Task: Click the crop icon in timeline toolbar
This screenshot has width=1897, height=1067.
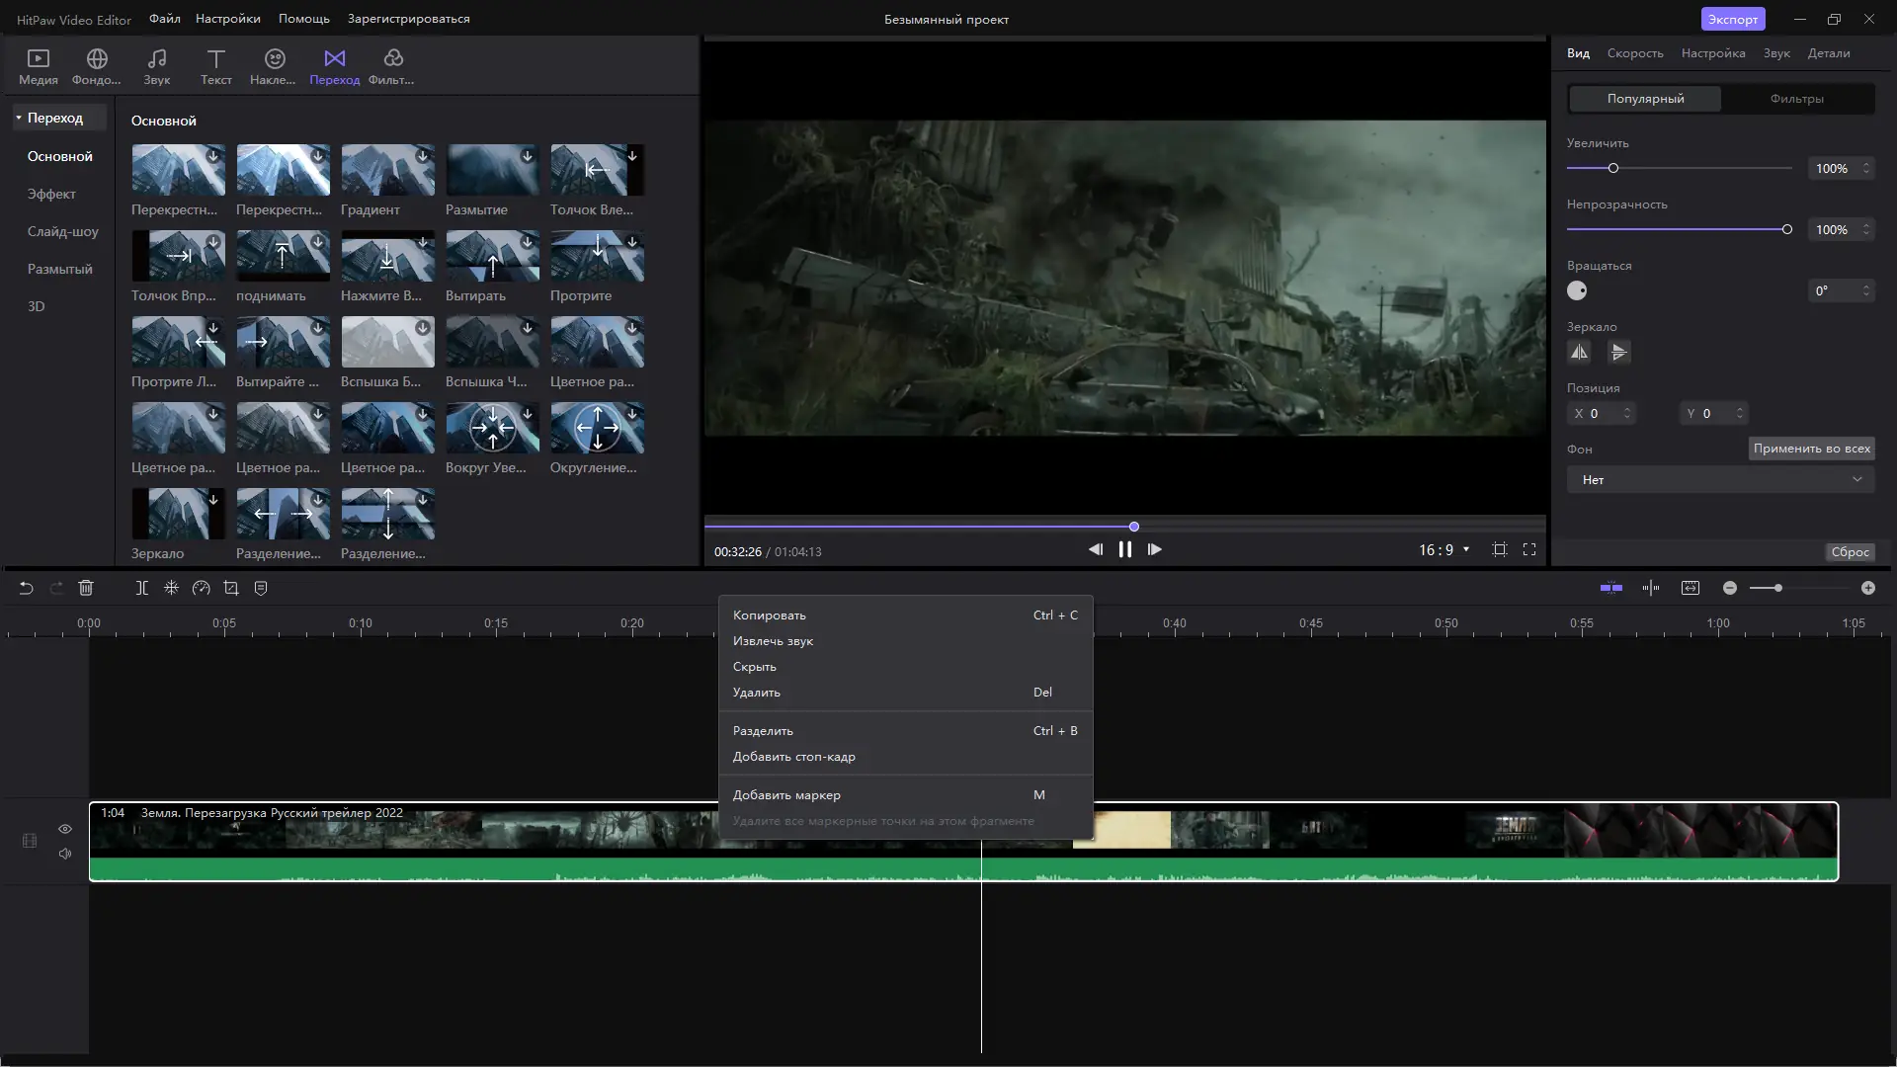Action: (231, 588)
